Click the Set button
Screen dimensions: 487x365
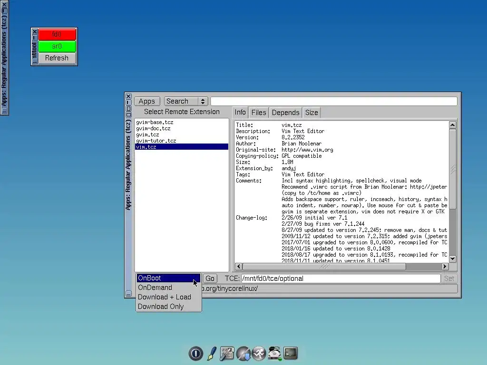click(449, 279)
